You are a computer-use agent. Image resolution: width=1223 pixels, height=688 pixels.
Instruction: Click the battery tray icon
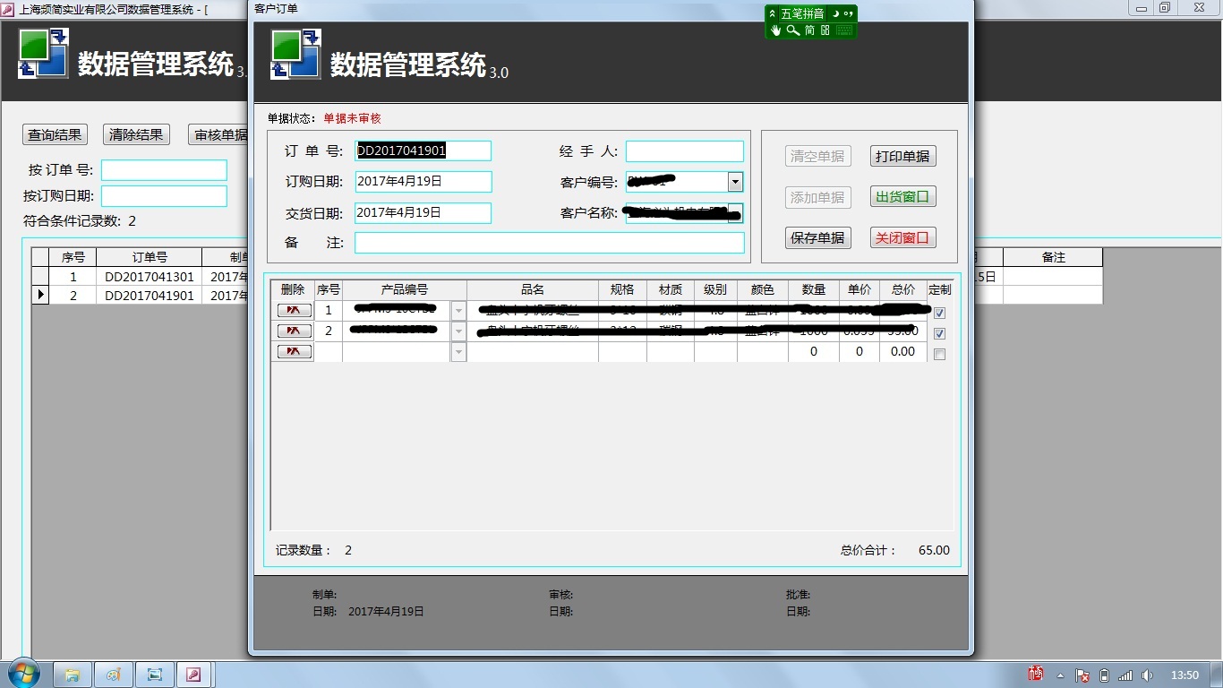point(1105,675)
